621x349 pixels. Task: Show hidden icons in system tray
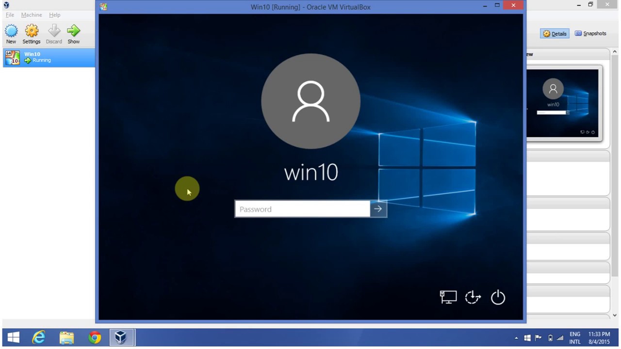[516, 338]
